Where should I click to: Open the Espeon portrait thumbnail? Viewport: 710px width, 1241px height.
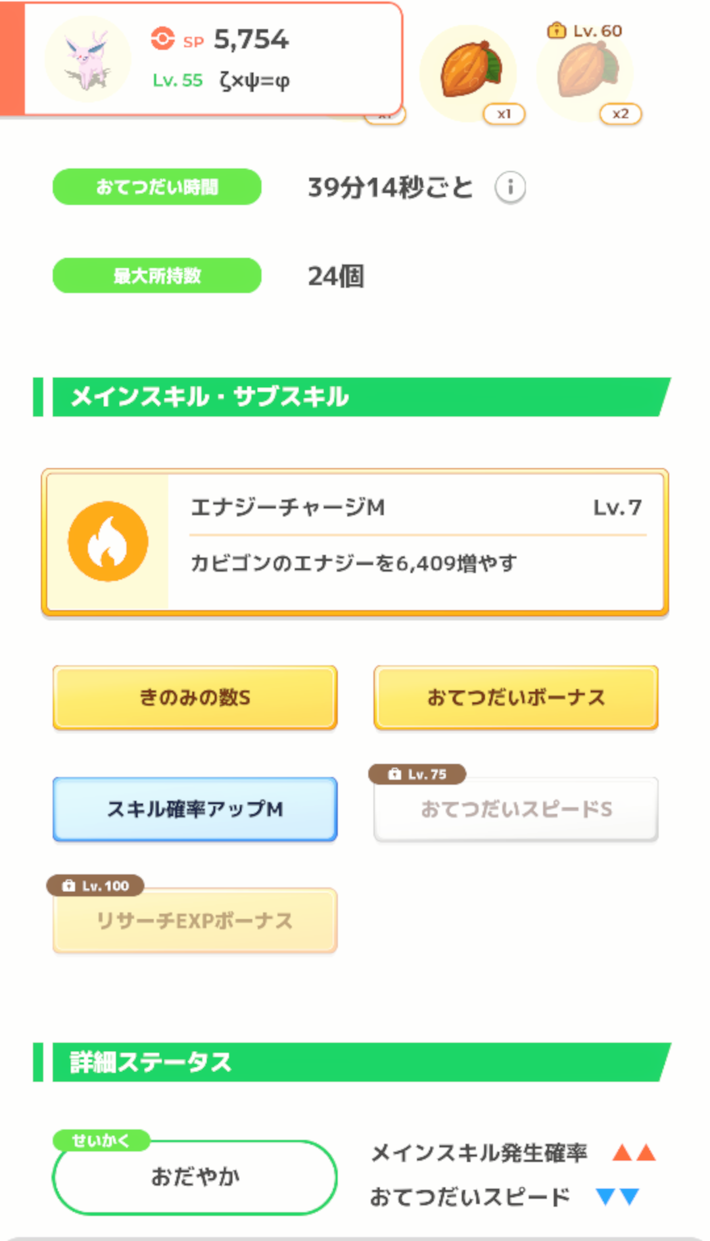coord(87,59)
